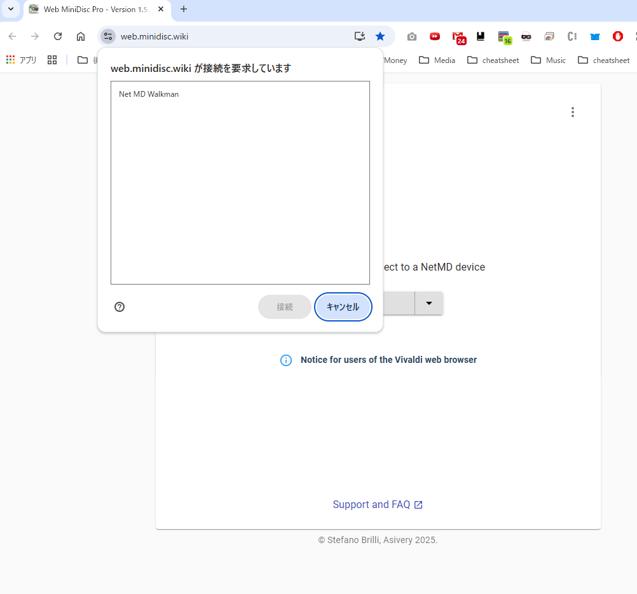Open the first cheatsheet bookmarks folder
The height and width of the screenshot is (594, 637).
coord(493,60)
